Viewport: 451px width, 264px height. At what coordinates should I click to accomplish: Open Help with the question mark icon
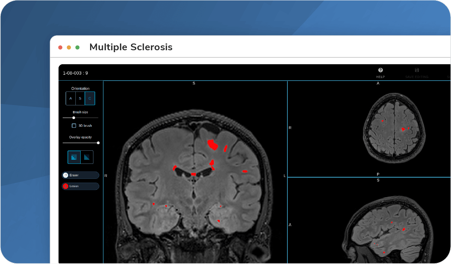tap(380, 70)
